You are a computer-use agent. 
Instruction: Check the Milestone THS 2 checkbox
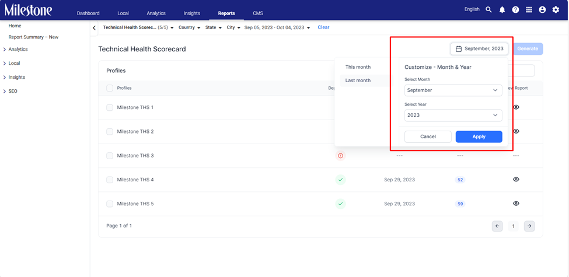[110, 131]
